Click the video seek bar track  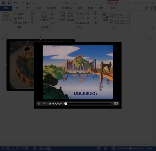(x=88, y=104)
